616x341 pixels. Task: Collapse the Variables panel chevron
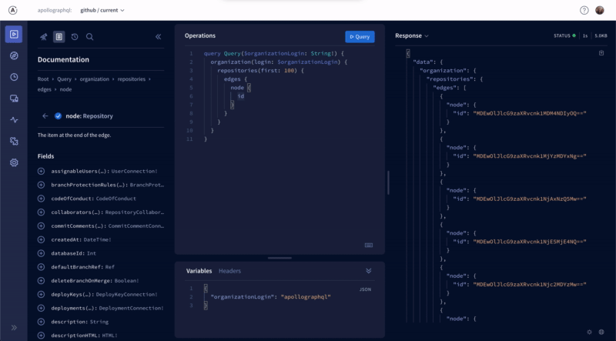click(x=369, y=271)
